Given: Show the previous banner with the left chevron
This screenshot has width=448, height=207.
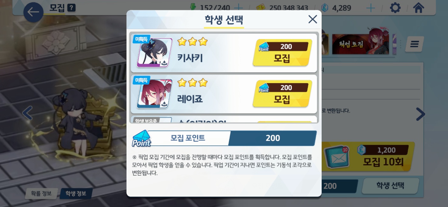Looking at the screenshot, I should [27, 113].
